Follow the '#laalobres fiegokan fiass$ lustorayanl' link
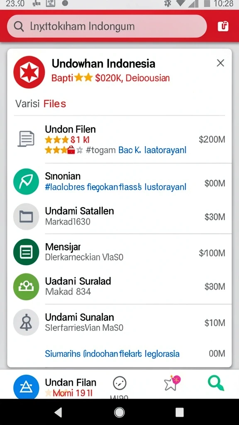Image resolution: width=239 pixels, height=425 pixels. click(x=115, y=187)
